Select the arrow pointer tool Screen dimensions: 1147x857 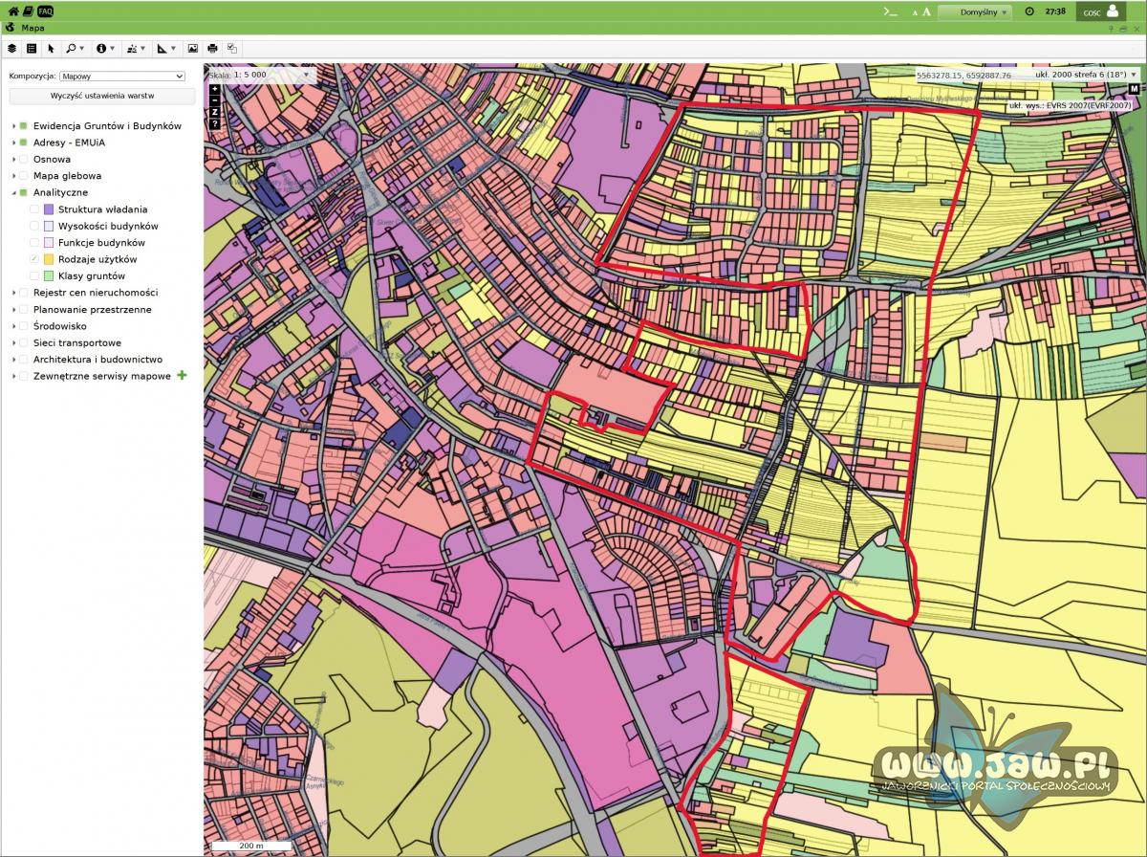(x=52, y=48)
